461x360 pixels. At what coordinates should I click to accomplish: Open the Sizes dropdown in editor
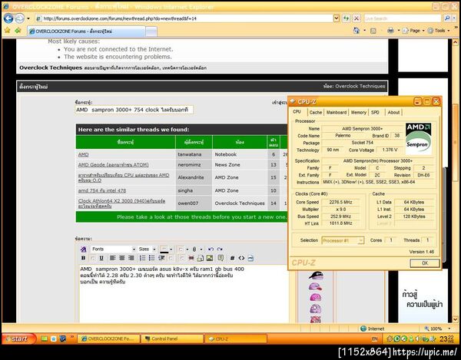147,249
